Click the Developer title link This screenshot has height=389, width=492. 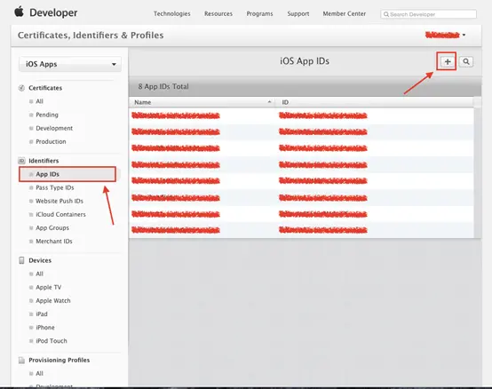pyautogui.click(x=53, y=12)
